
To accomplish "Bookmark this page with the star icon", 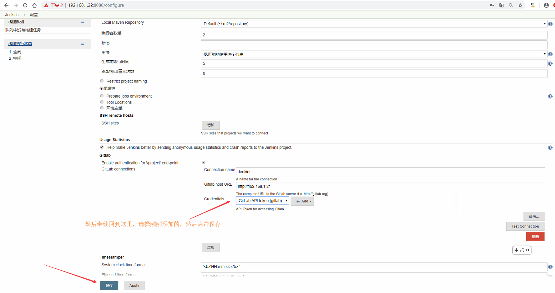I will [520, 5].
